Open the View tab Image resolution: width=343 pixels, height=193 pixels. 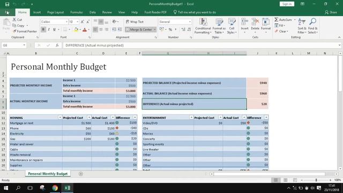122,12
